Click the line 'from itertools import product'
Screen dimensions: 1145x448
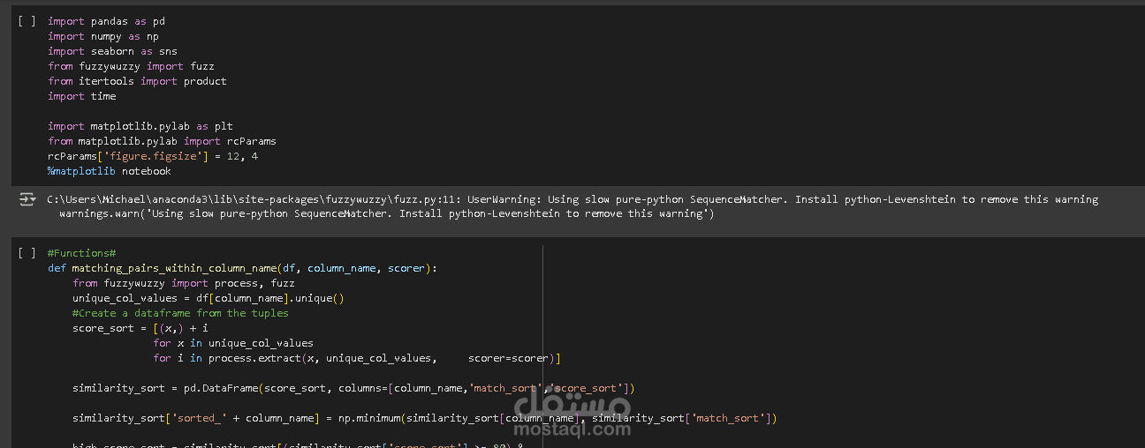point(137,81)
